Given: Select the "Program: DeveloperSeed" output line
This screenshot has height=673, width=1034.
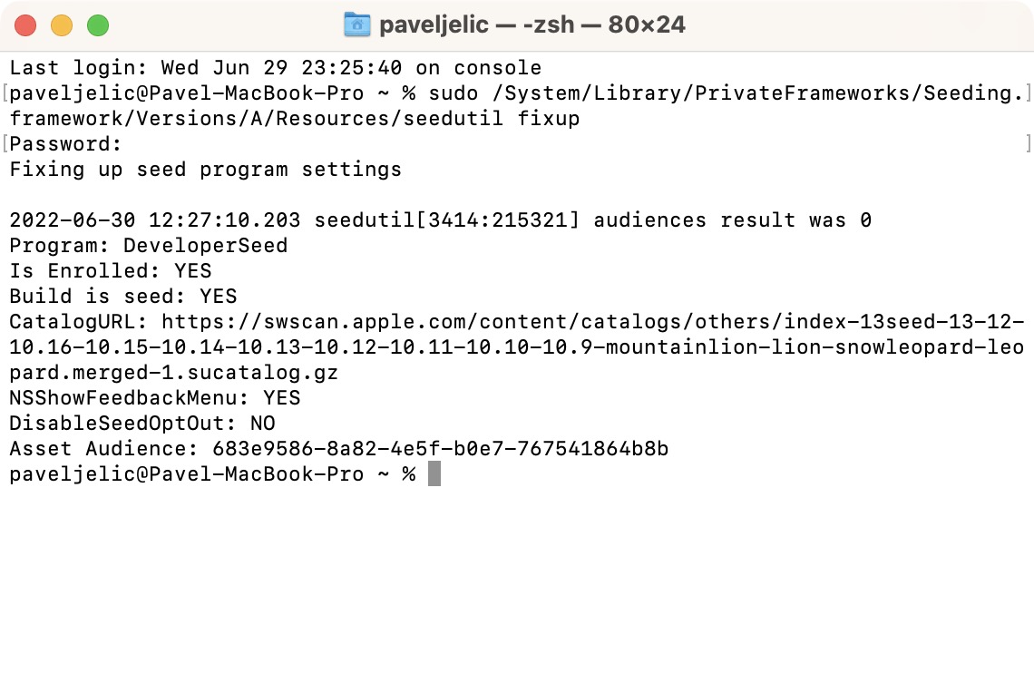Looking at the screenshot, I should [149, 246].
